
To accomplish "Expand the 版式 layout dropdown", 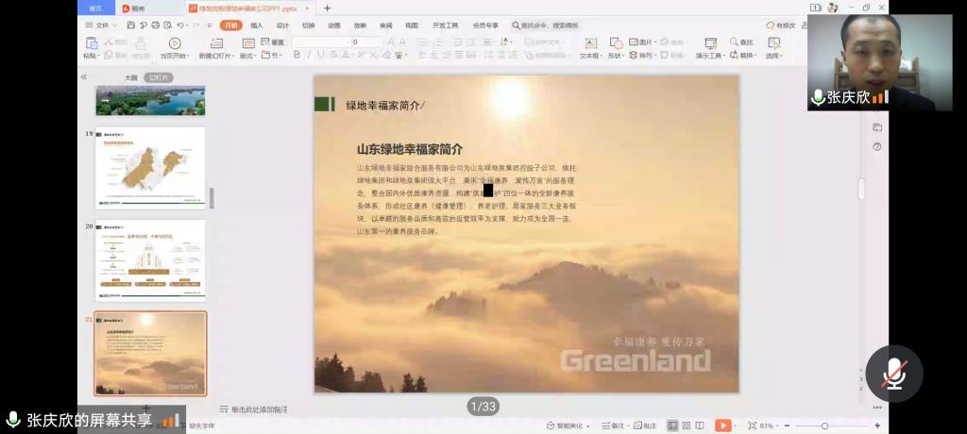I will tap(247, 56).
